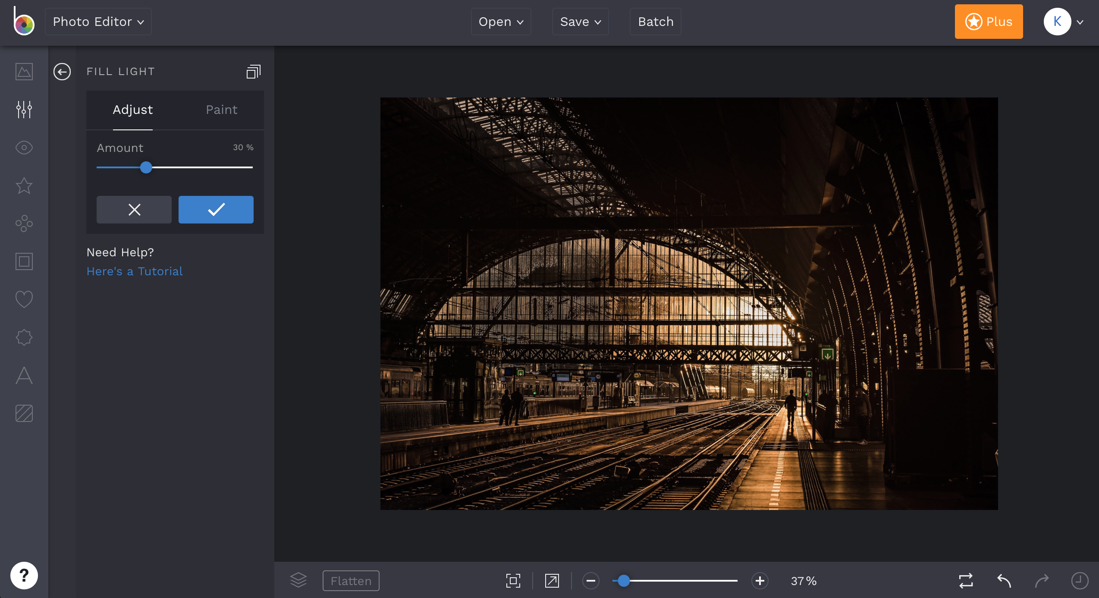This screenshot has width=1099, height=598.
Task: Expand the Photo Editor dropdown
Action: tap(99, 22)
